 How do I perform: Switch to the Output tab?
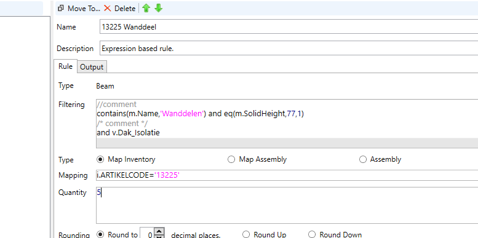click(92, 67)
